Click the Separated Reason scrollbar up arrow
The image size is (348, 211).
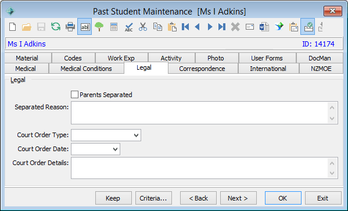[x=332, y=108]
